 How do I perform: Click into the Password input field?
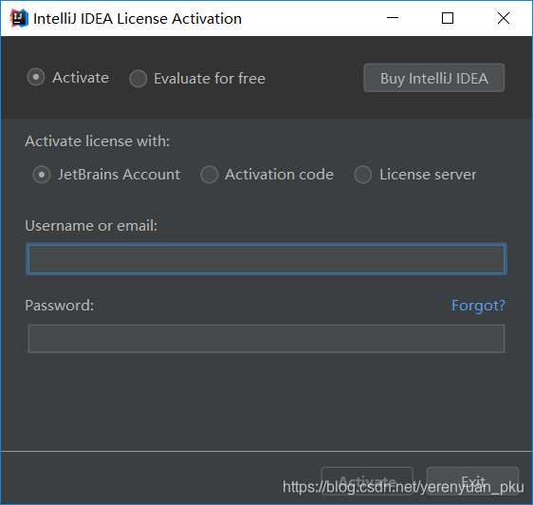point(266,339)
